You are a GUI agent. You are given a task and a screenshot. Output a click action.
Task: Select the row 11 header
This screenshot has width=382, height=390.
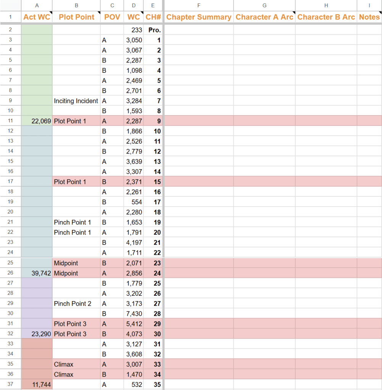tap(10, 121)
